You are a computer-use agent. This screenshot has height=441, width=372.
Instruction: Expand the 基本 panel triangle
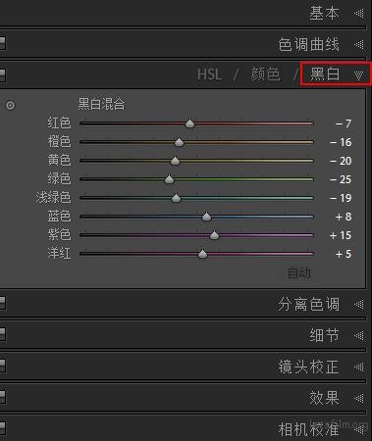(x=359, y=14)
